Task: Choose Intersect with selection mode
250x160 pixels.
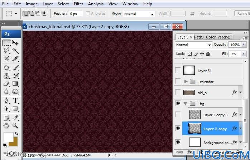Action: (x=44, y=14)
